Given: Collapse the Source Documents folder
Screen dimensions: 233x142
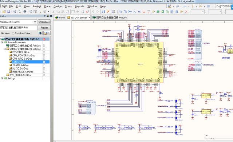Looking at the screenshot, I should click(x=3, y=42).
